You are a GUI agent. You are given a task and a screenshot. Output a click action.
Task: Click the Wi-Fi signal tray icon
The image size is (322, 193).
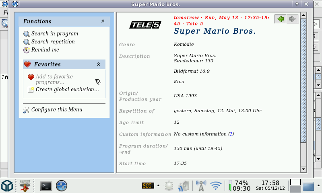pos(216,186)
